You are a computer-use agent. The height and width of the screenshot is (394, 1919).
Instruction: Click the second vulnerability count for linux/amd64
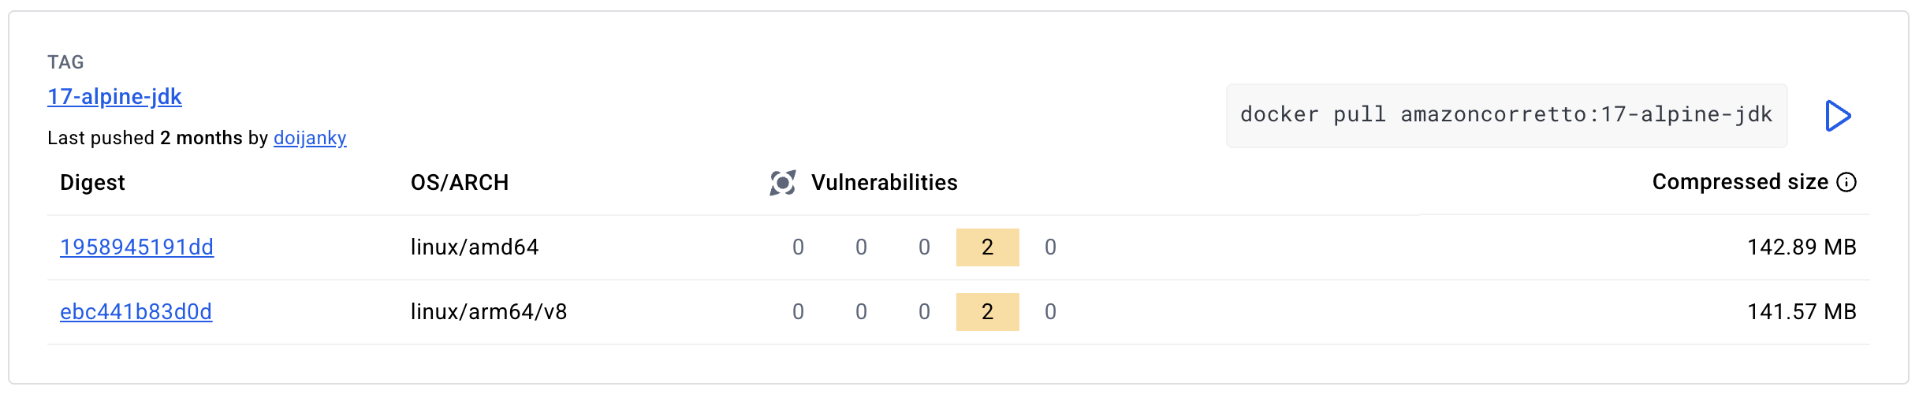click(x=861, y=247)
